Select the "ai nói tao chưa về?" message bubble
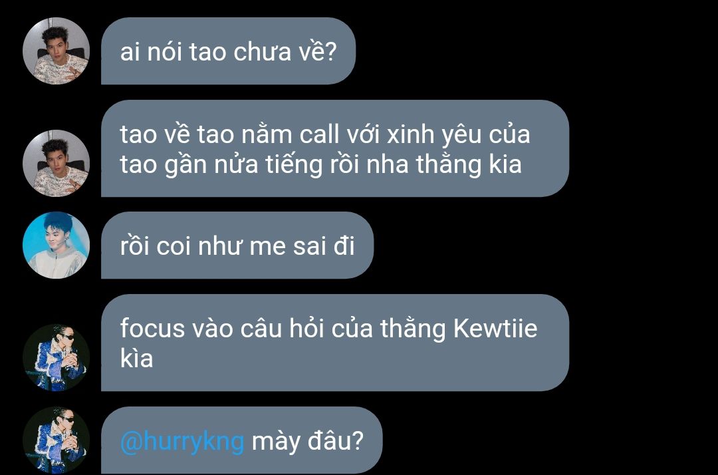 (x=228, y=51)
